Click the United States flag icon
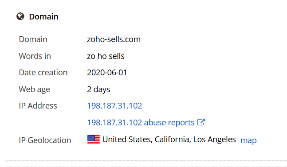 coord(94,140)
